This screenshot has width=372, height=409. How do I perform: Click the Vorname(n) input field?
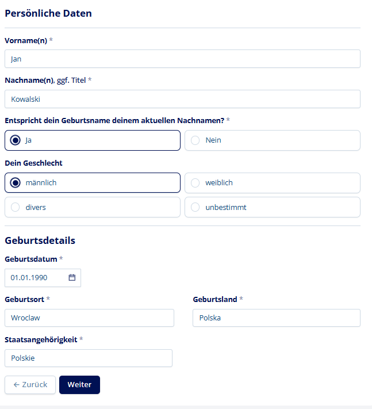click(x=182, y=59)
